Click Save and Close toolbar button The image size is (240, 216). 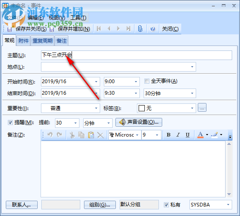pyautogui.click(x=27, y=29)
